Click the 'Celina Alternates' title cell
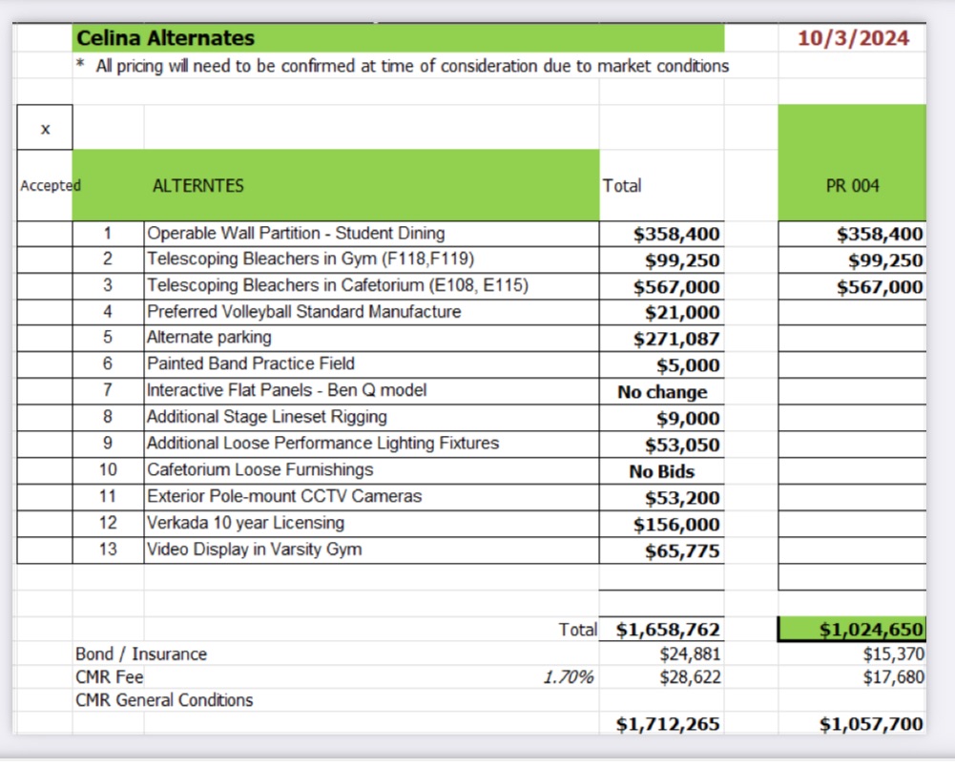955x767 pixels. pyautogui.click(x=165, y=38)
